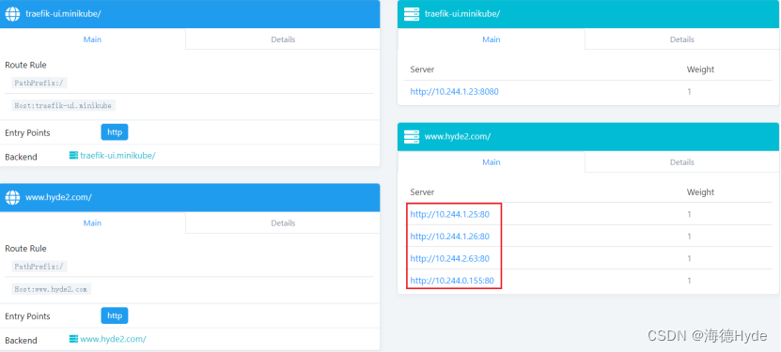The width and height of the screenshot is (781, 352).
Task: Click Server column header in www.hyde2.com backend
Action: pyautogui.click(x=422, y=192)
